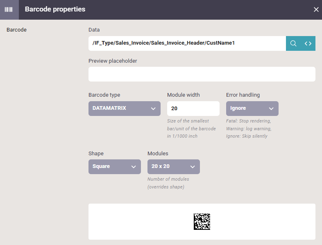Close the Barcode properties dialog

(316, 9)
